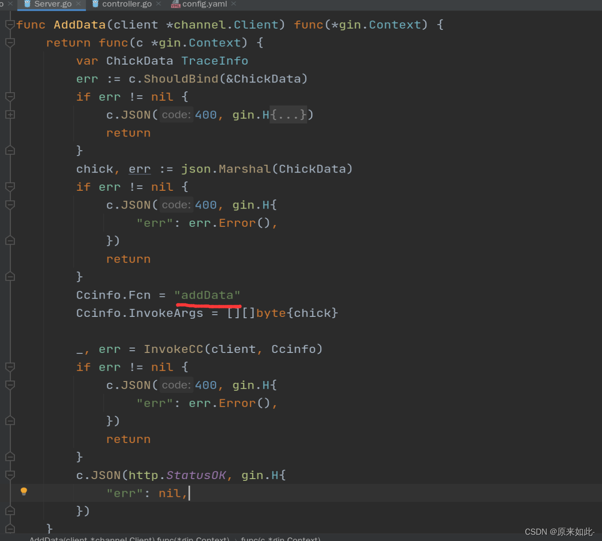This screenshot has height=541, width=602.
Task: Click the AddData function name in declaration
Action: [80, 25]
